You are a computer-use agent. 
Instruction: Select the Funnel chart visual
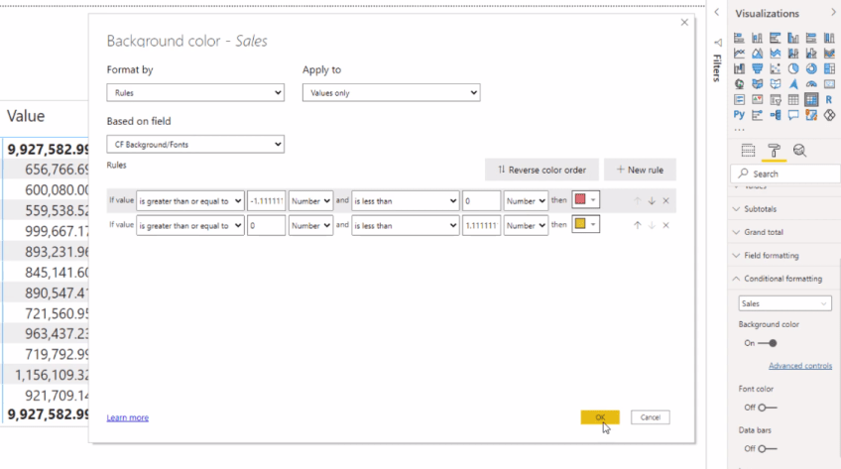click(757, 68)
